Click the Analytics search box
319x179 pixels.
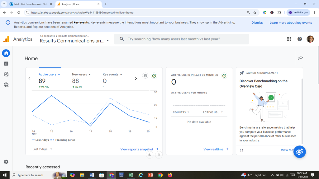(x=182, y=39)
